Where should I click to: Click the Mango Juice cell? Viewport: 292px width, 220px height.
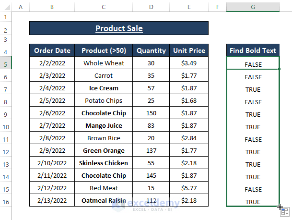[x=103, y=126]
